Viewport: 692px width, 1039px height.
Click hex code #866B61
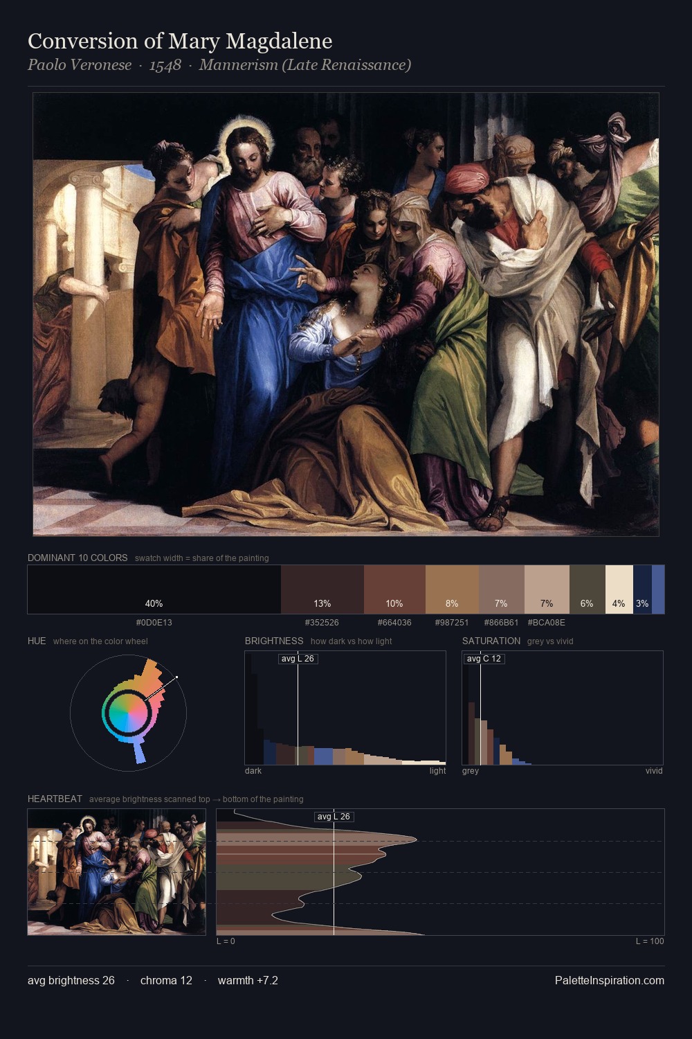(502, 623)
